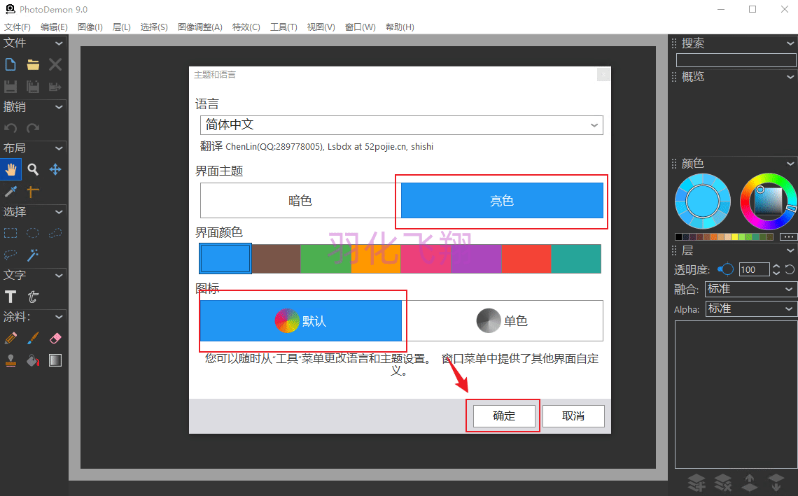Open an image using the folder icon
The height and width of the screenshot is (496, 798).
coord(33,64)
